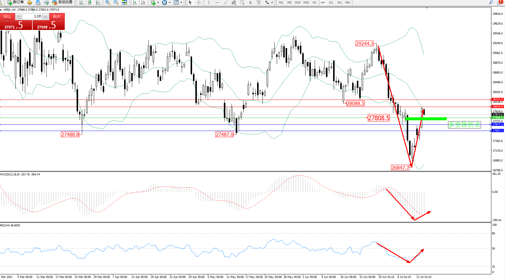Image resolution: width=505 pixels, height=280 pixels.
Task: Toggle the chart auto scroll button
Action: [x=135, y=2]
